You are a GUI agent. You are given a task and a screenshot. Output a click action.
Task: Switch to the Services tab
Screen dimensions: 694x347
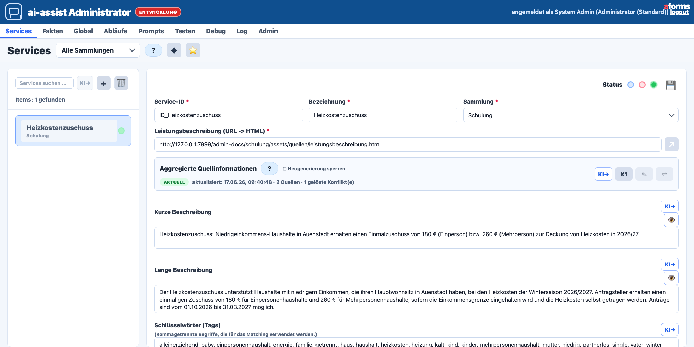point(19,31)
